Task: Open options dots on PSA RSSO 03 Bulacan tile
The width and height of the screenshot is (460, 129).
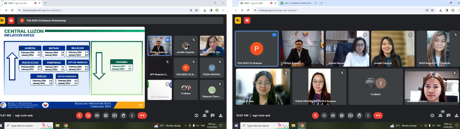Action: pos(274,35)
